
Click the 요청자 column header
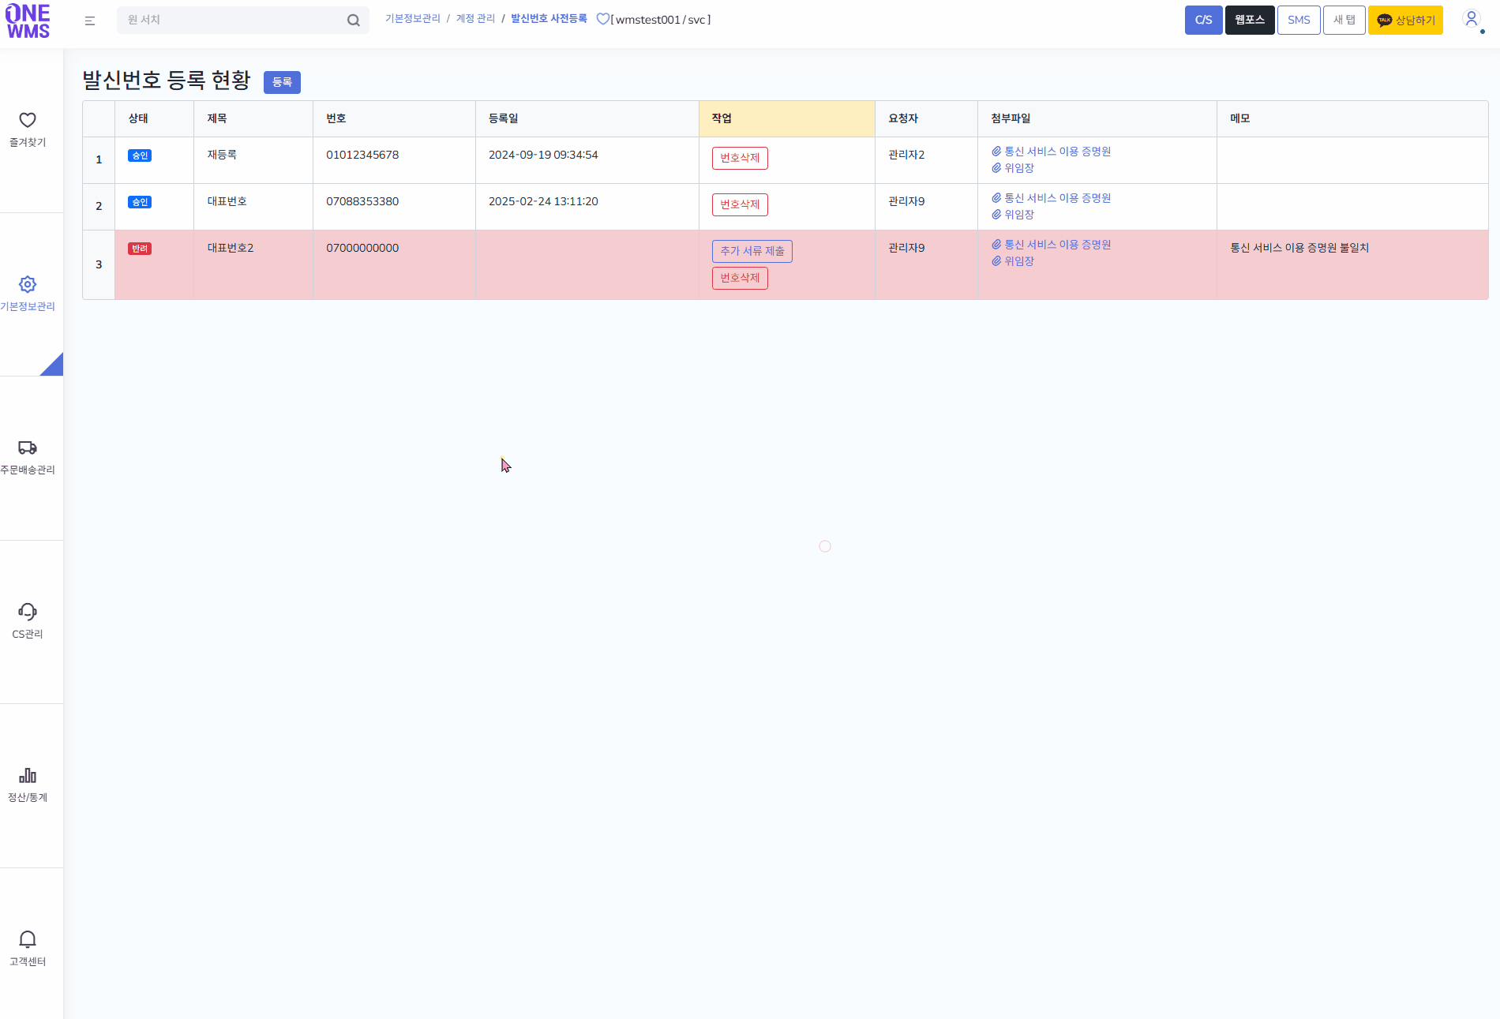click(x=926, y=118)
